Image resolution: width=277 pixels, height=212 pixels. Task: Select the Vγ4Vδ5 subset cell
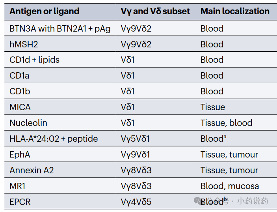[x=136, y=202]
